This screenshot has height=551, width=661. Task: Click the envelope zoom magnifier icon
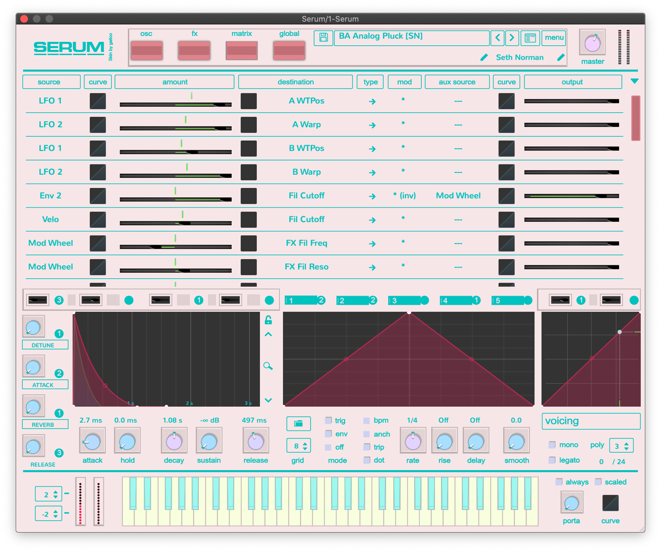click(268, 366)
